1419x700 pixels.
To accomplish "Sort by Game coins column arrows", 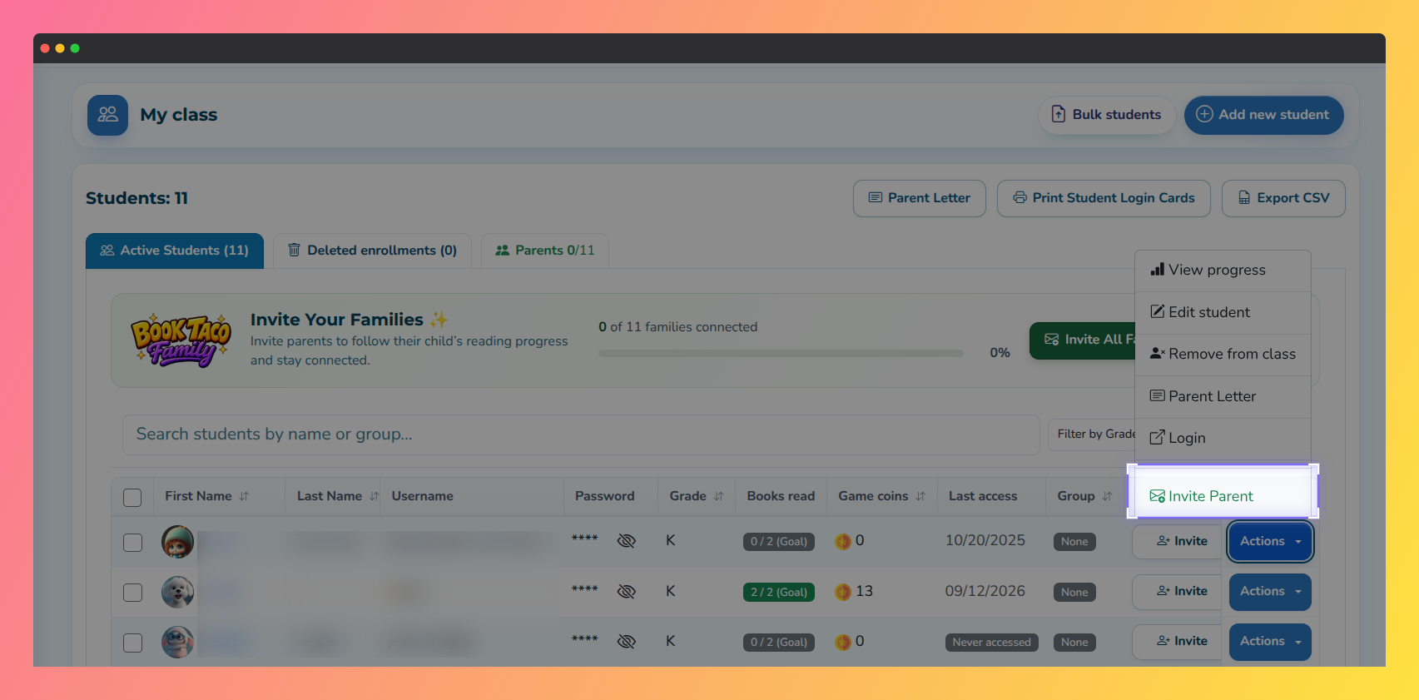I will [920, 496].
